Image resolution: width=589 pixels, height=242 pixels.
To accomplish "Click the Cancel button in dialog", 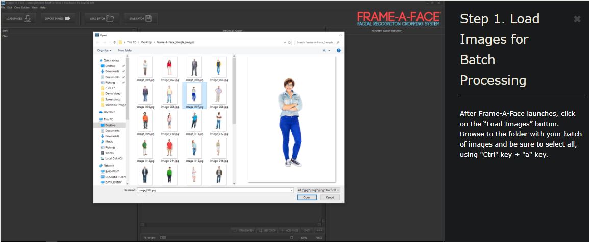I will point(330,197).
